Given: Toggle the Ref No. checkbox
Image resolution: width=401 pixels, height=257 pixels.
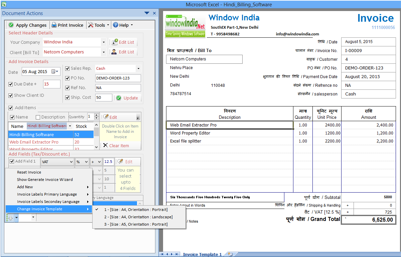Looking at the screenshot, I should coord(68,88).
